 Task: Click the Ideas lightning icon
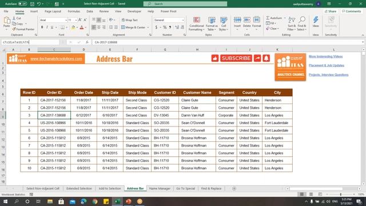pyautogui.click(x=316, y=20)
